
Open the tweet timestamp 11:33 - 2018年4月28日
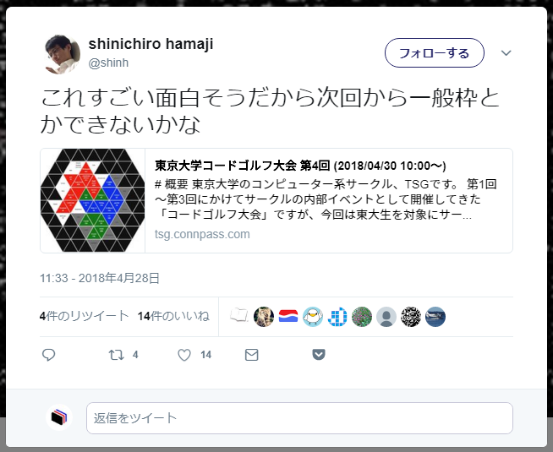(100, 278)
